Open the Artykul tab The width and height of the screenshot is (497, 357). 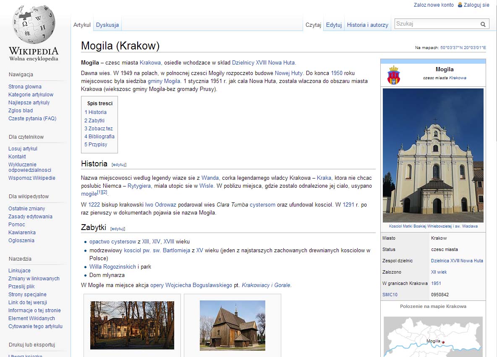(x=82, y=25)
